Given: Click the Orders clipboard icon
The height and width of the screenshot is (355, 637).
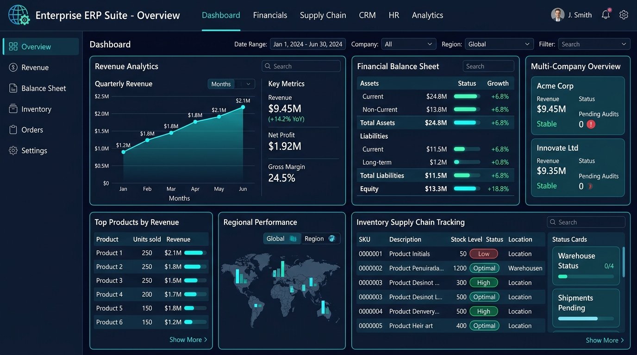Looking at the screenshot, I should click(13, 130).
